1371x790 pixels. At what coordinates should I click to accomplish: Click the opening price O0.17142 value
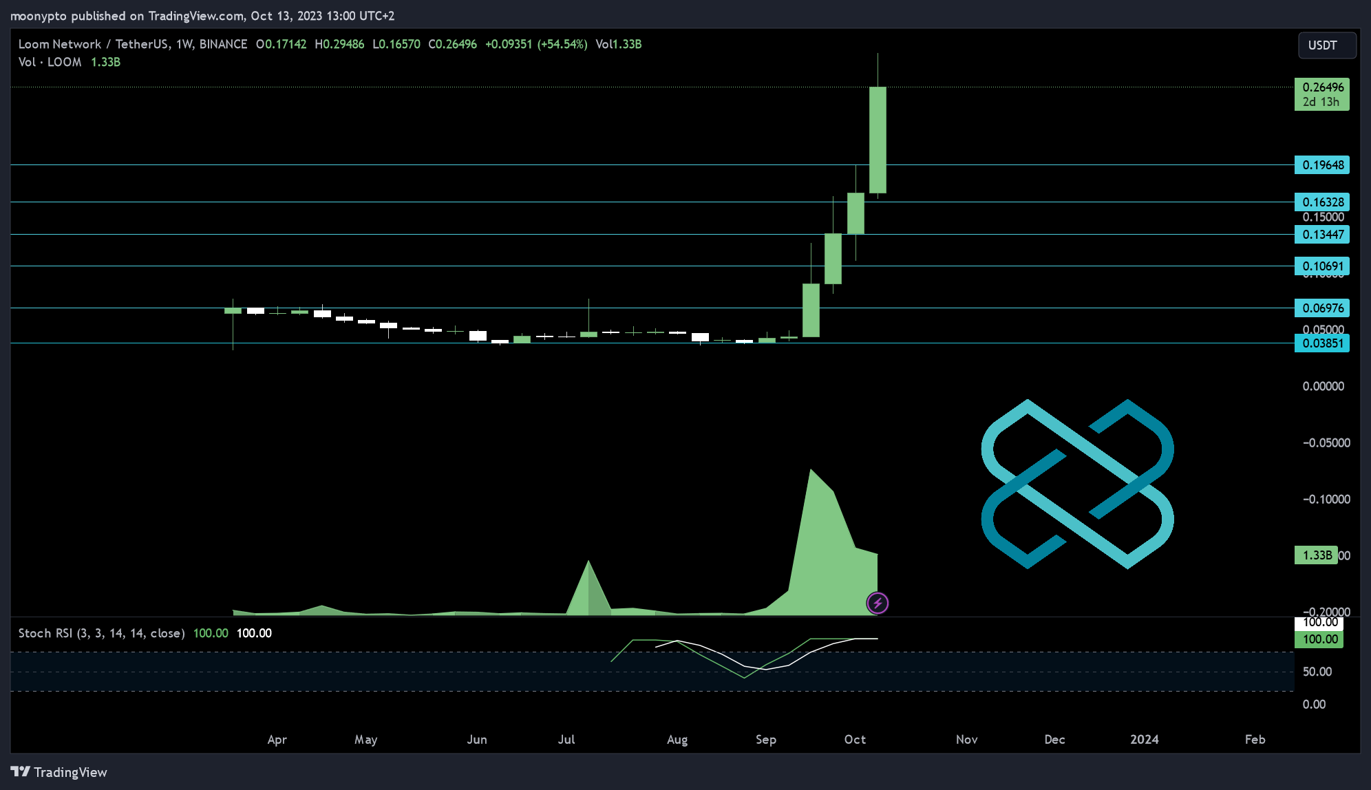[x=281, y=44]
